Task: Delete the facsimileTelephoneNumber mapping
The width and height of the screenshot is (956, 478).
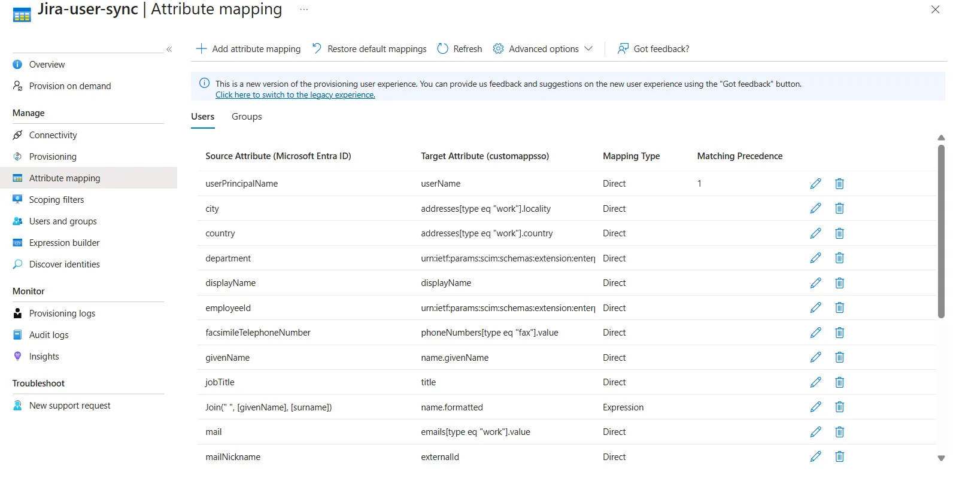Action: tap(839, 333)
